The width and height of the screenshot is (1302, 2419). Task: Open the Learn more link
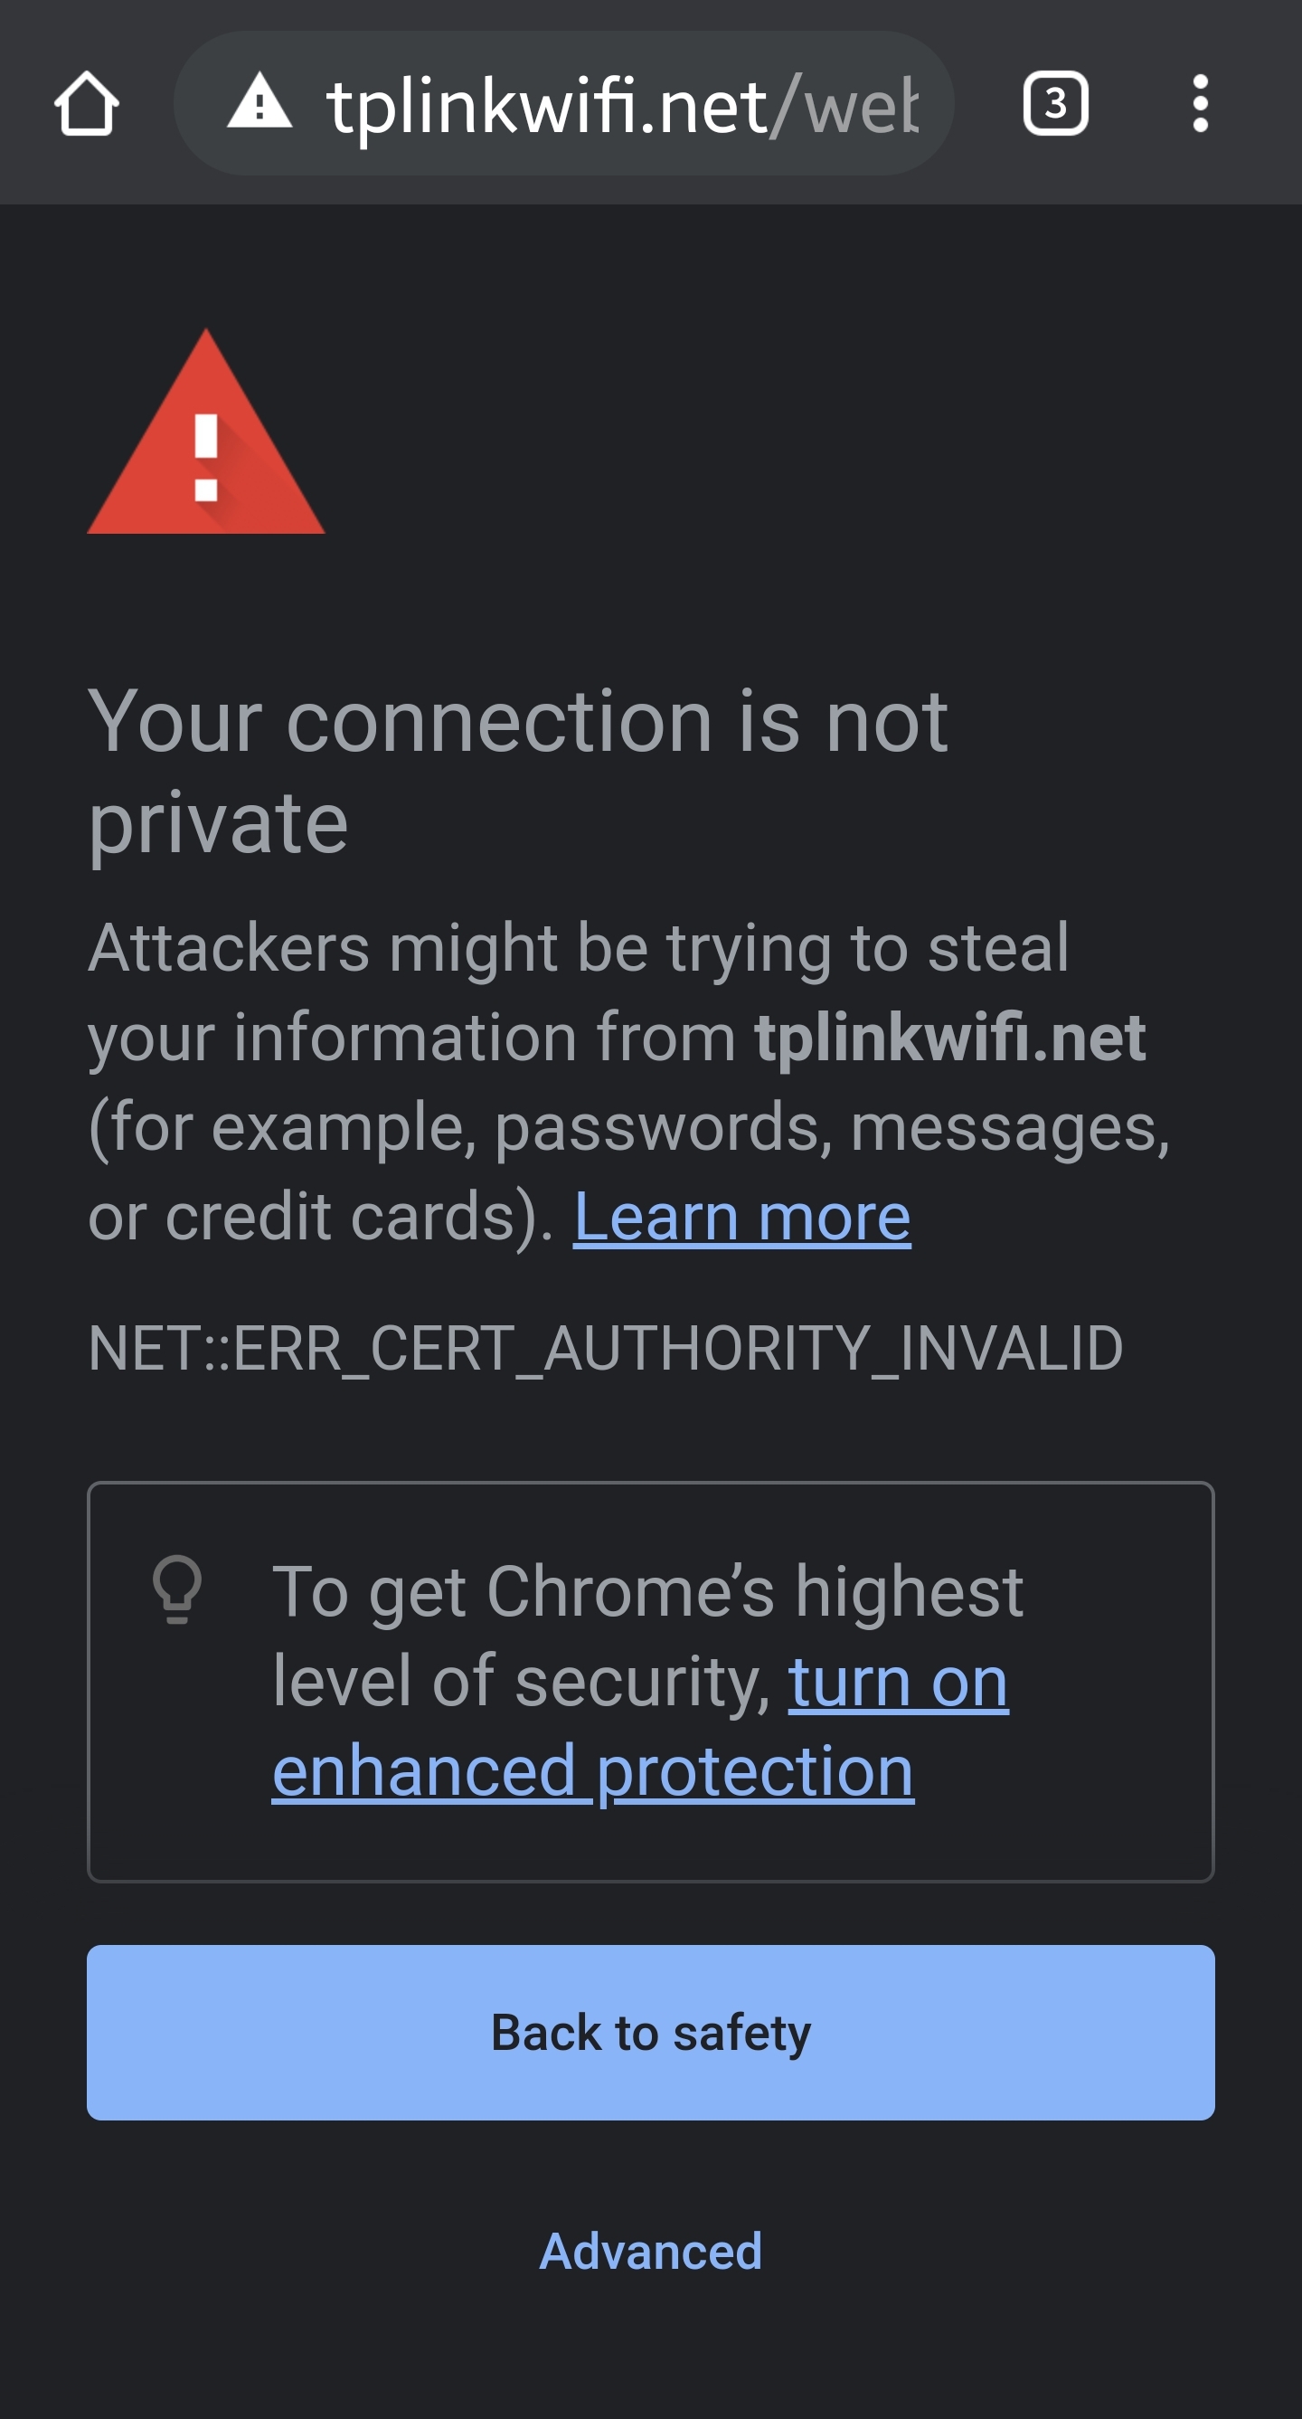[x=741, y=1217]
